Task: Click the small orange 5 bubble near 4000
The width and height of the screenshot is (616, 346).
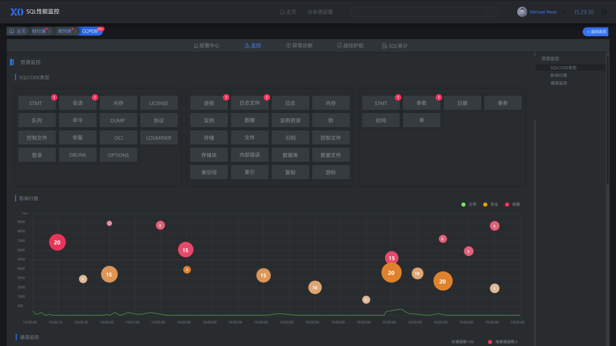Action: tap(187, 269)
